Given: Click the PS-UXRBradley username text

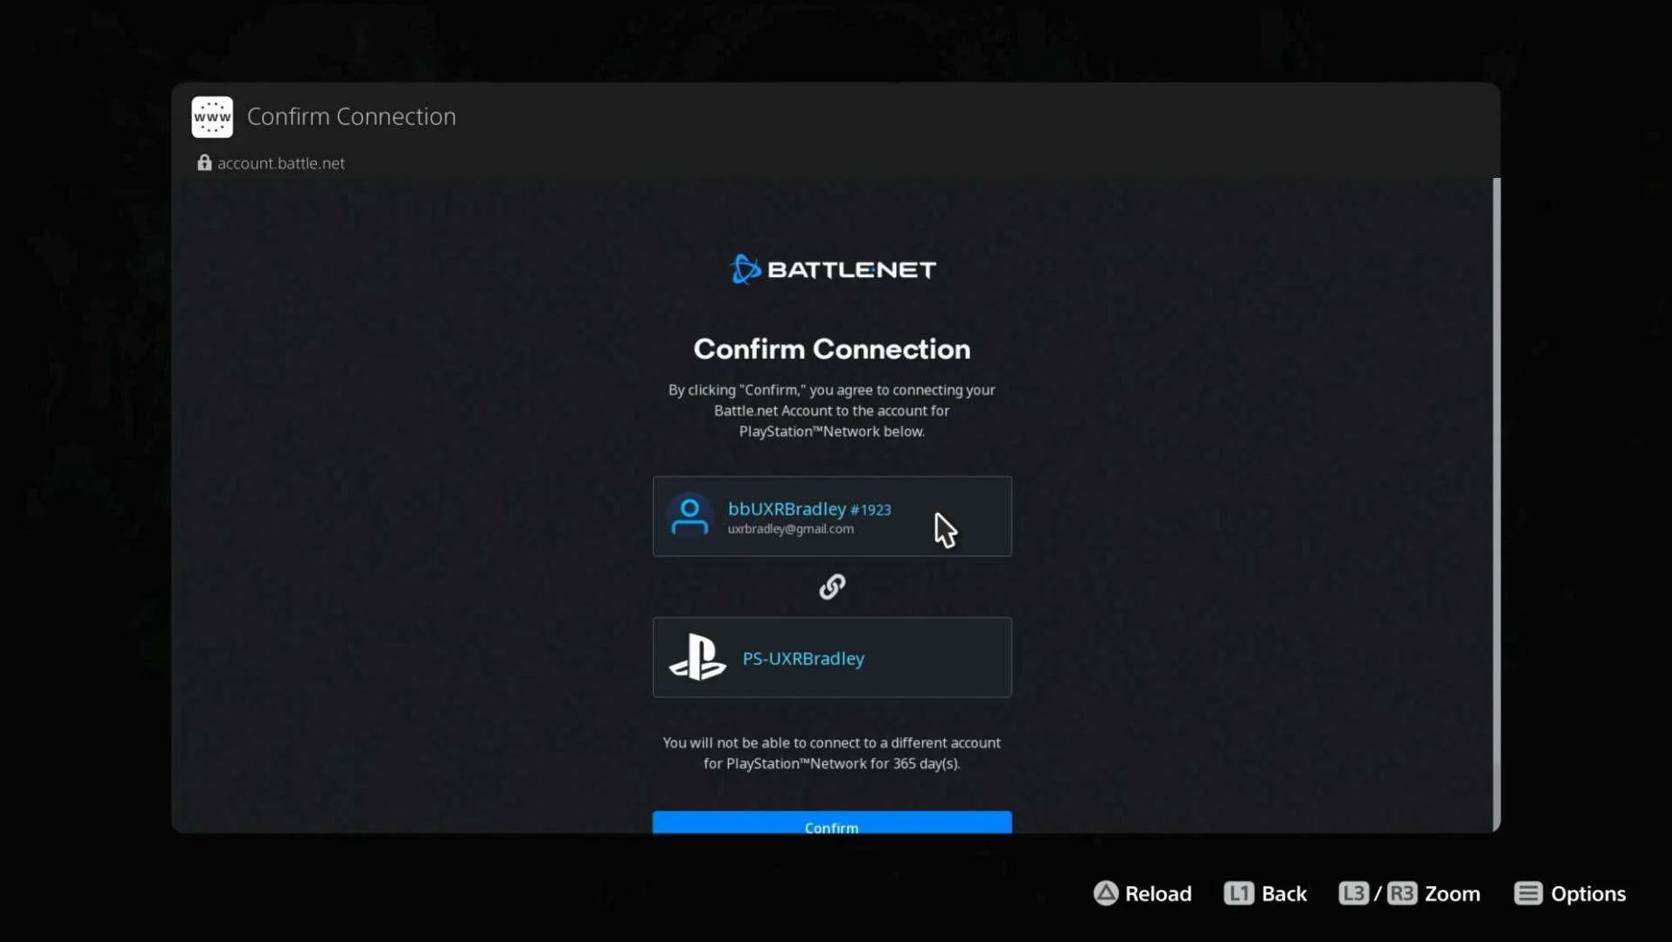Looking at the screenshot, I should (x=803, y=658).
